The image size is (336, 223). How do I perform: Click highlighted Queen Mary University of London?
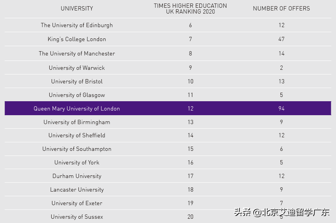click(x=77, y=109)
